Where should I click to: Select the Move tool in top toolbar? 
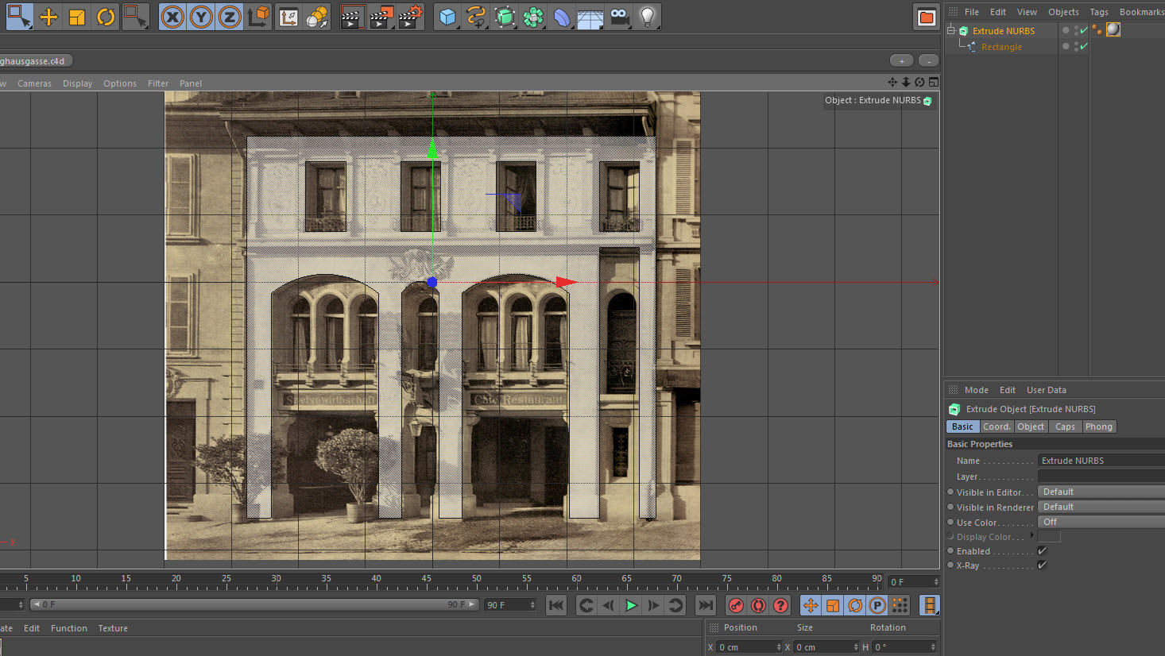(48, 17)
